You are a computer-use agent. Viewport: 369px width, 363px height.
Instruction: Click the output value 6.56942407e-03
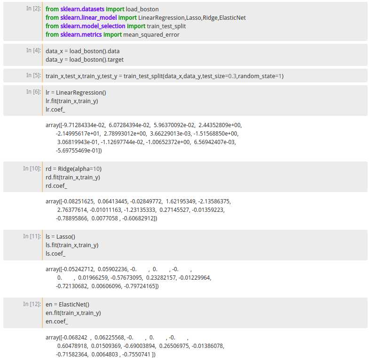pyautogui.click(x=214, y=142)
